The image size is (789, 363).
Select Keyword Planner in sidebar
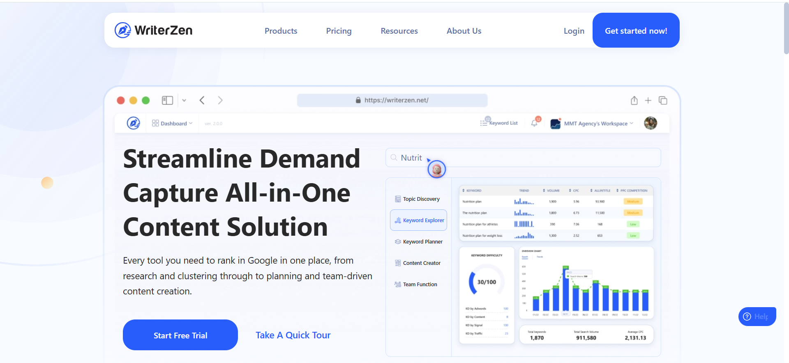[418, 241]
